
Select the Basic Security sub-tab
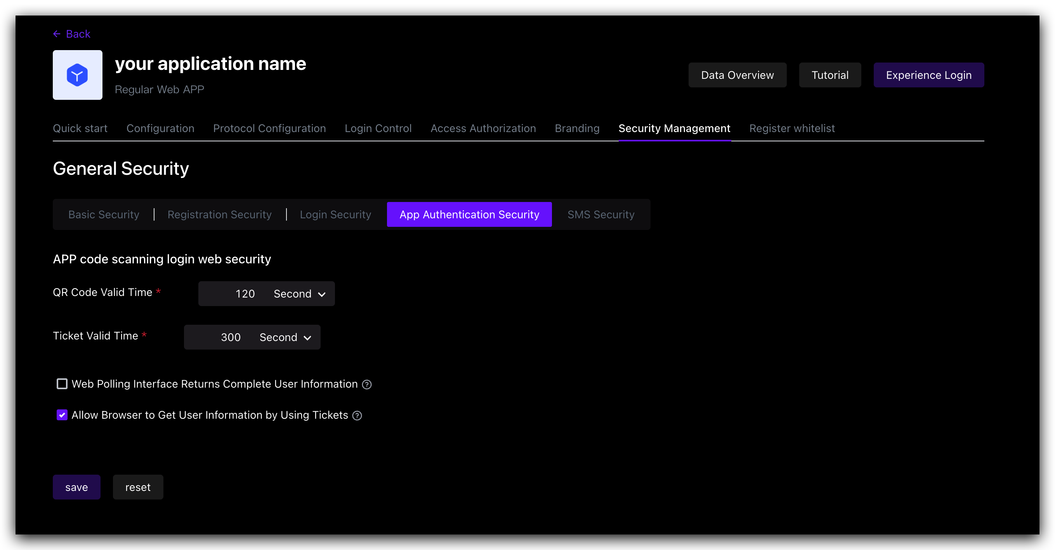[104, 214]
